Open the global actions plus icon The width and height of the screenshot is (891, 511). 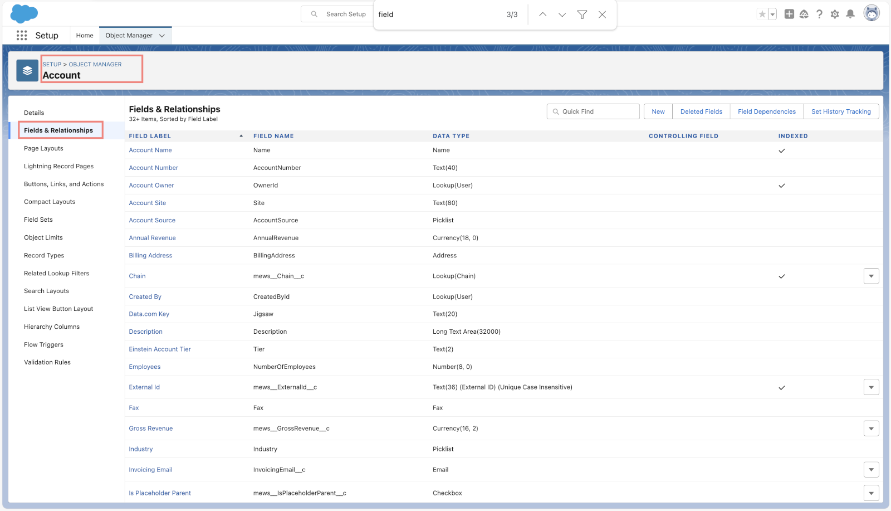789,14
